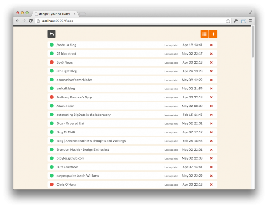Viewport: 268px width, 208px height.
Task: Remove the 'Blog - Ordered List' feed
Action: click(x=211, y=123)
